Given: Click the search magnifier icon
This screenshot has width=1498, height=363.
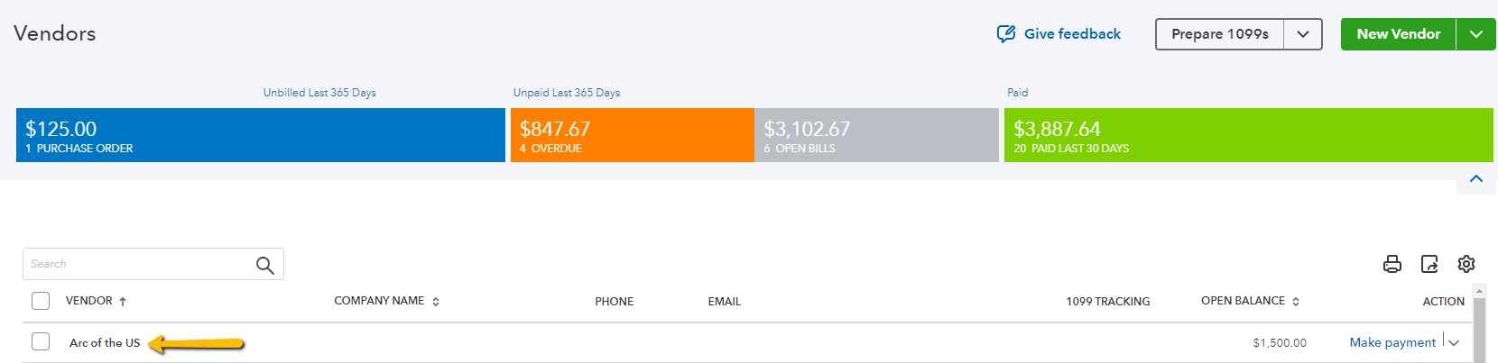Looking at the screenshot, I should coord(264,265).
